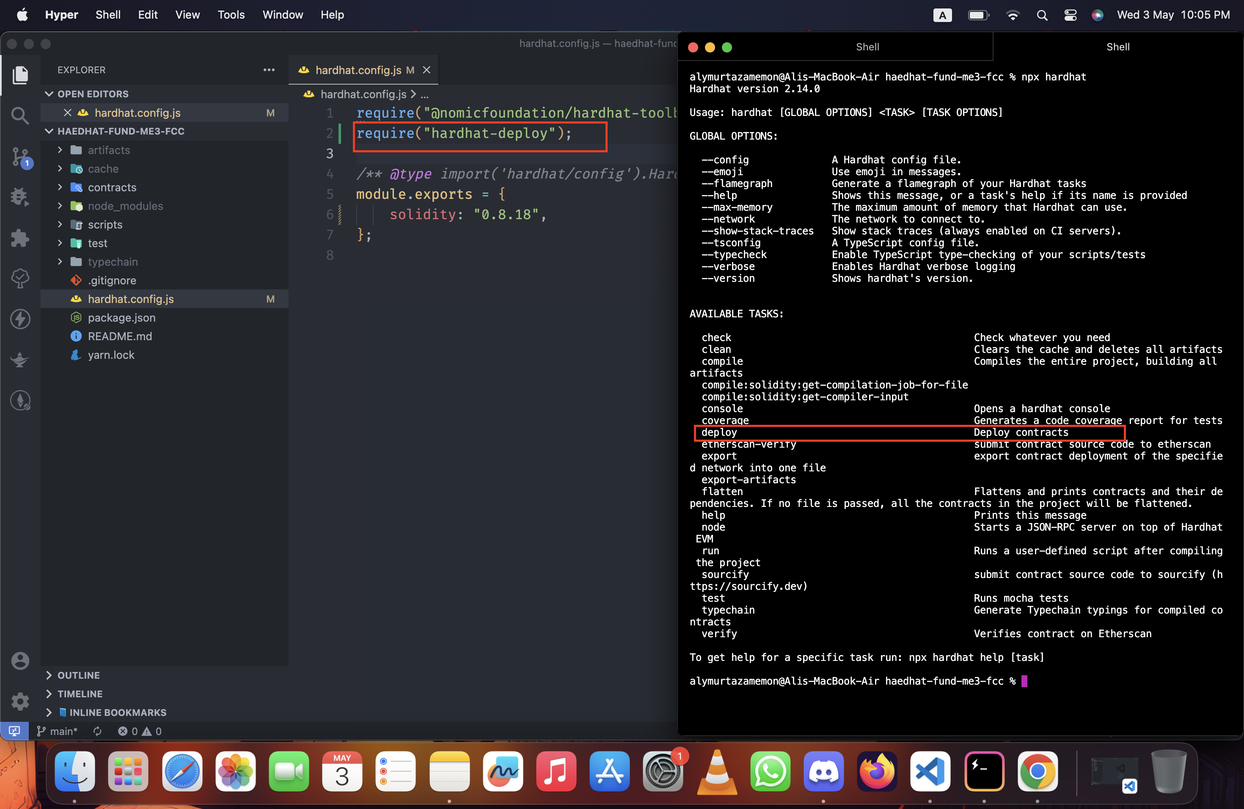Collapse the HAEDHAT-FUND-ME3-FCC folder section
Screen dimensions: 1244x809
(x=164, y=131)
